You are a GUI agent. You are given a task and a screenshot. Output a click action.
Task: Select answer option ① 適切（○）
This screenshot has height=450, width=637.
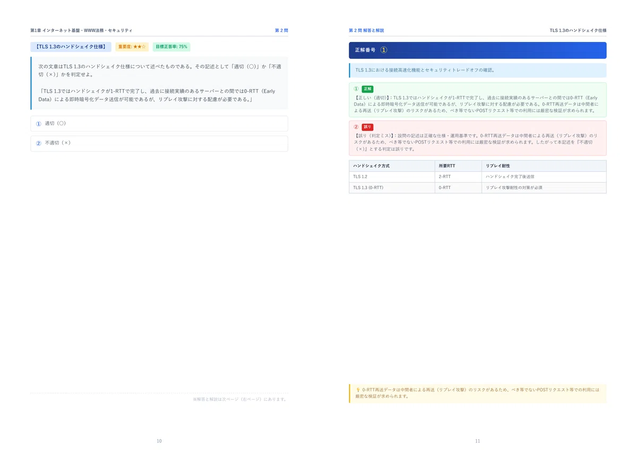(159, 124)
